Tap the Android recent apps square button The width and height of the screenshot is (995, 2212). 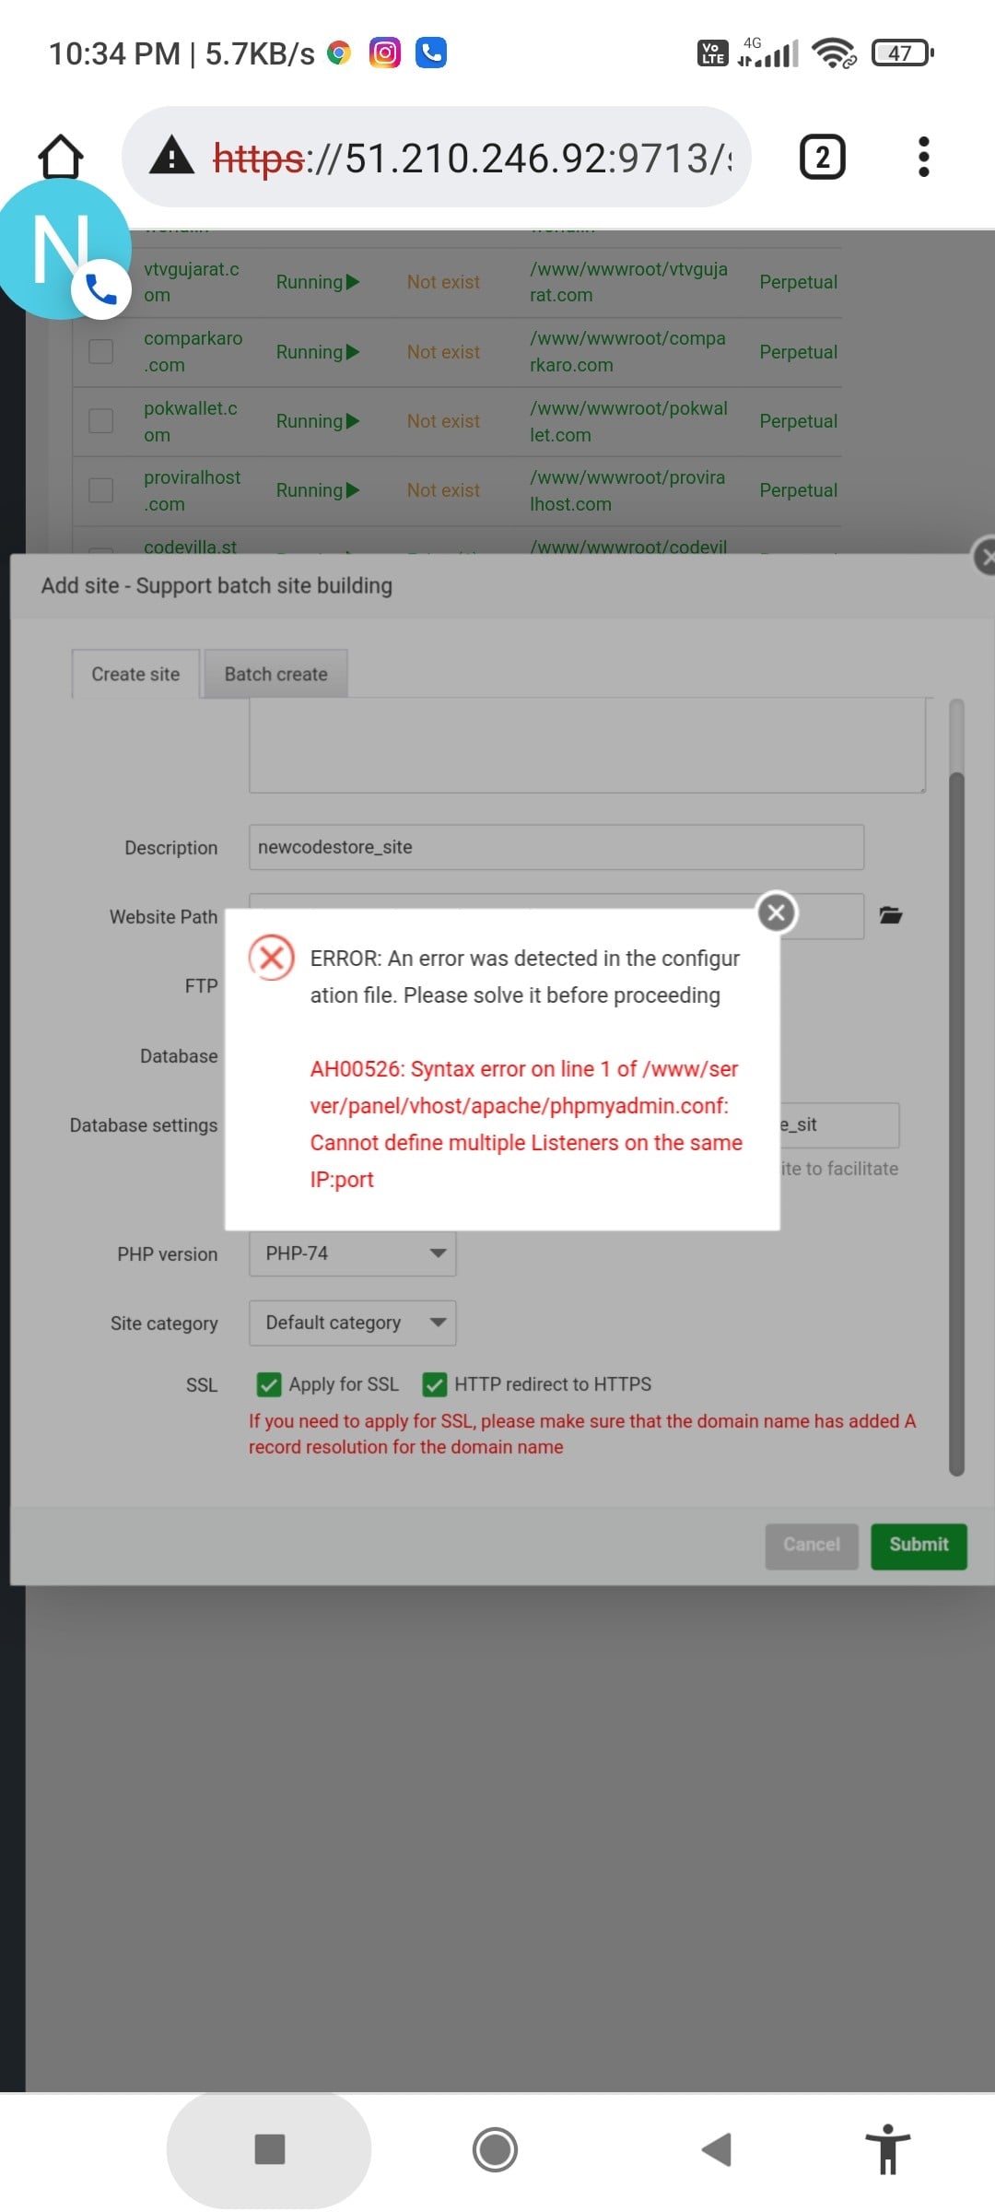coord(269,2149)
